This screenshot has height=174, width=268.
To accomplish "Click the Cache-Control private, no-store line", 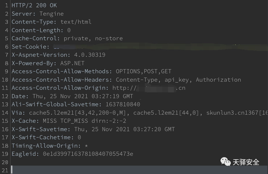I will pyautogui.click(x=67, y=38).
